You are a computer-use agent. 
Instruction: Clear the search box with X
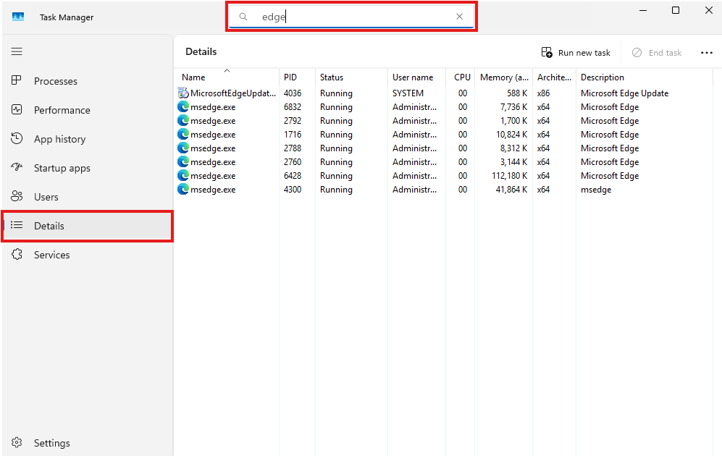tap(459, 17)
